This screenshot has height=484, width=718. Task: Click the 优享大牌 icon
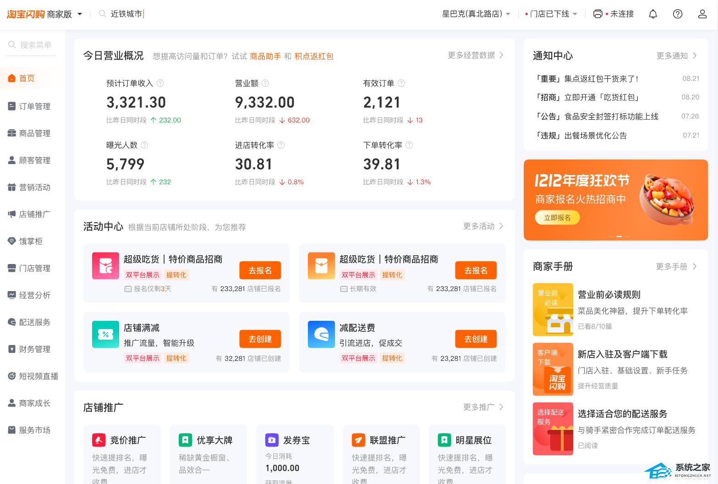point(185,440)
